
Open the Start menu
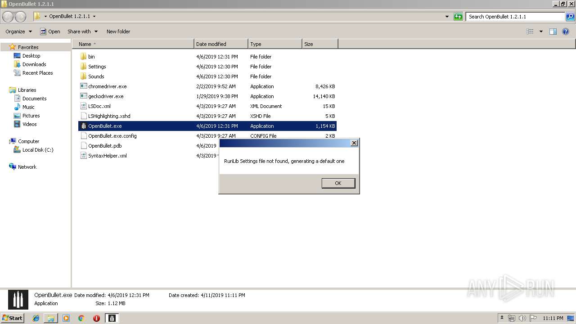click(x=13, y=318)
